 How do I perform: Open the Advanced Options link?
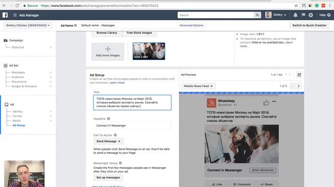click(192, 25)
